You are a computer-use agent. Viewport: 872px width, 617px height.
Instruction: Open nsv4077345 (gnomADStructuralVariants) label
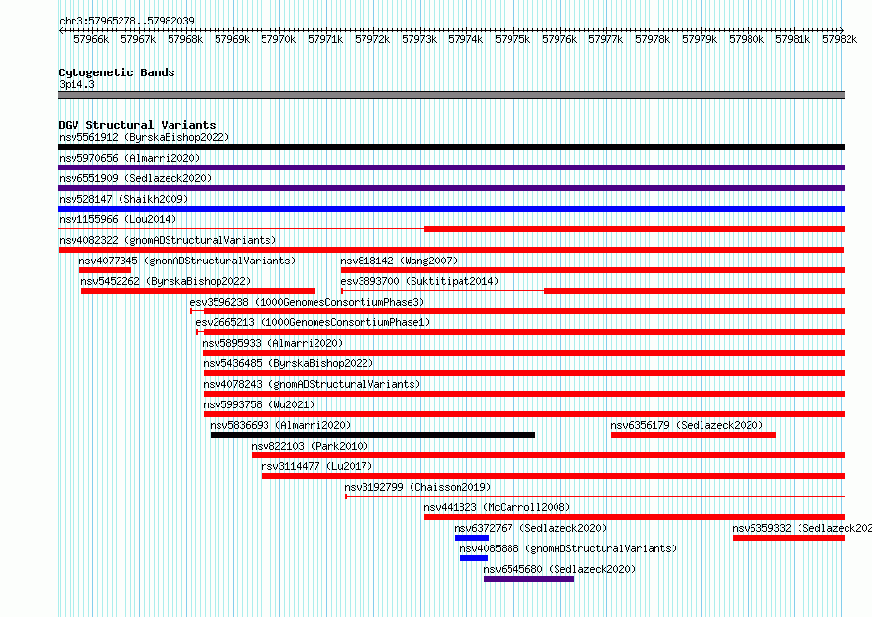click(x=187, y=261)
